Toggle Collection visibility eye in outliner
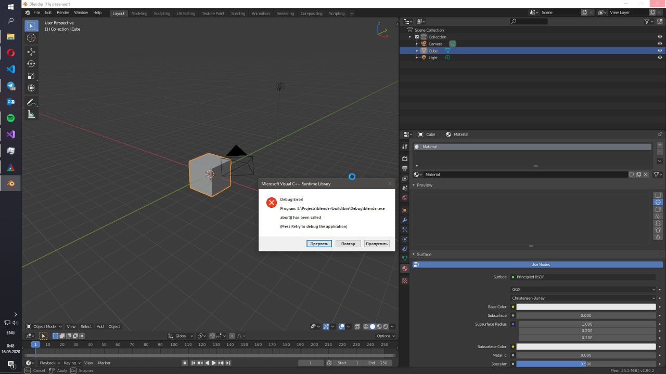This screenshot has width=666, height=374. tap(660, 37)
